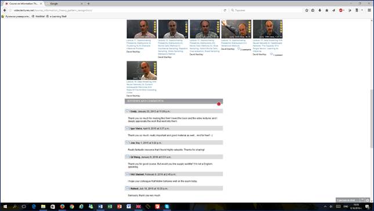Open the e-Learning Shell bookmark

pyautogui.click(x=56, y=16)
